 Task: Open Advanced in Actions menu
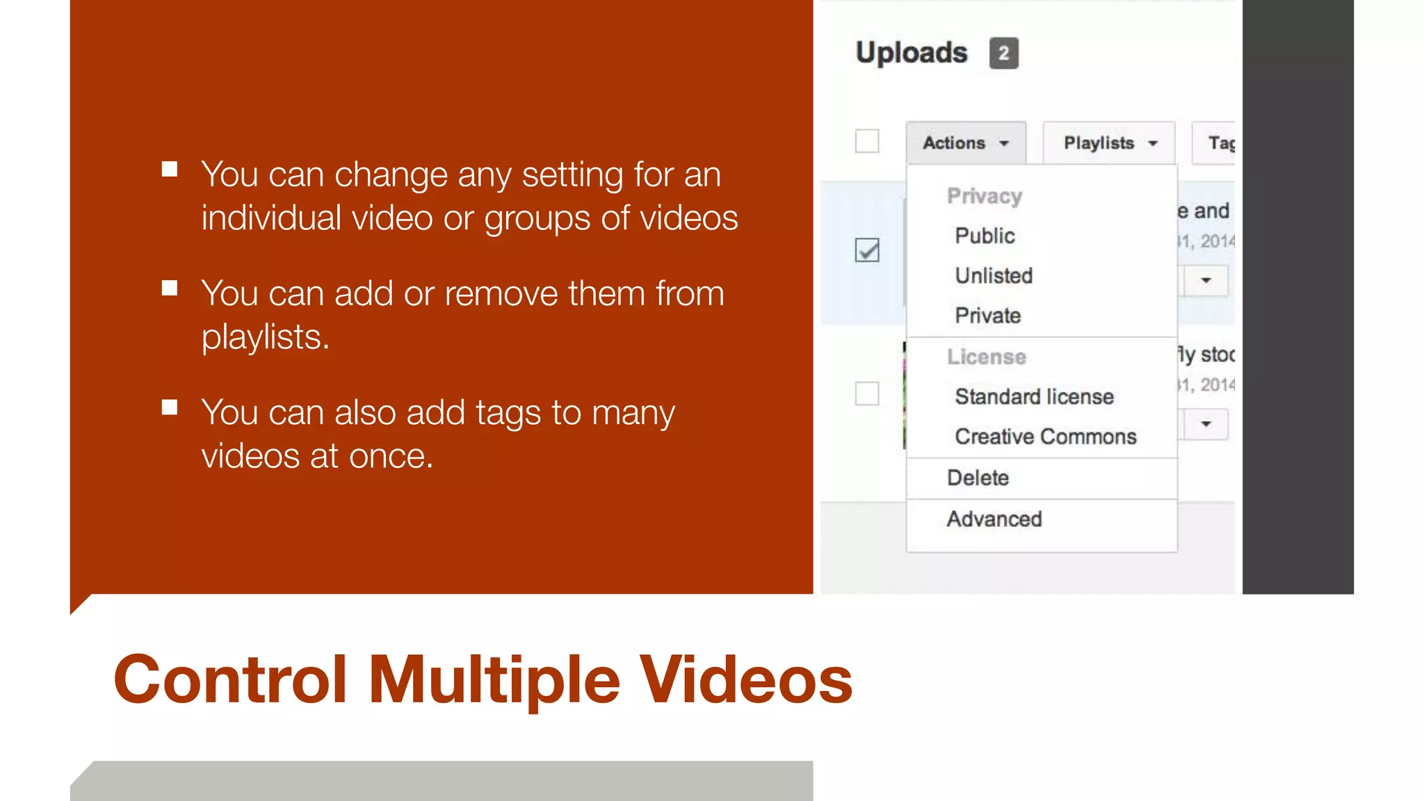(x=994, y=519)
